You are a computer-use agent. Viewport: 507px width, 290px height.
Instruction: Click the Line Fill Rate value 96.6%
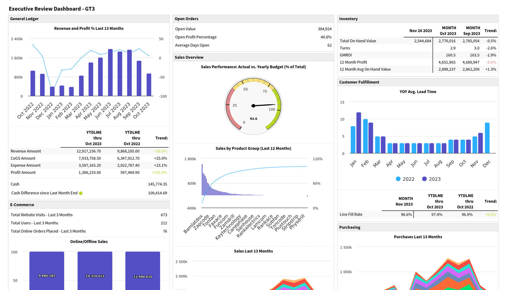point(407,214)
